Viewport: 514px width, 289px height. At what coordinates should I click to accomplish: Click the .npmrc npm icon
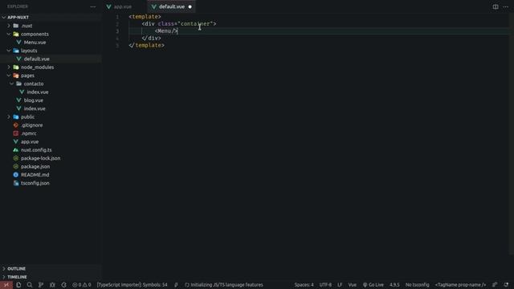(16, 133)
